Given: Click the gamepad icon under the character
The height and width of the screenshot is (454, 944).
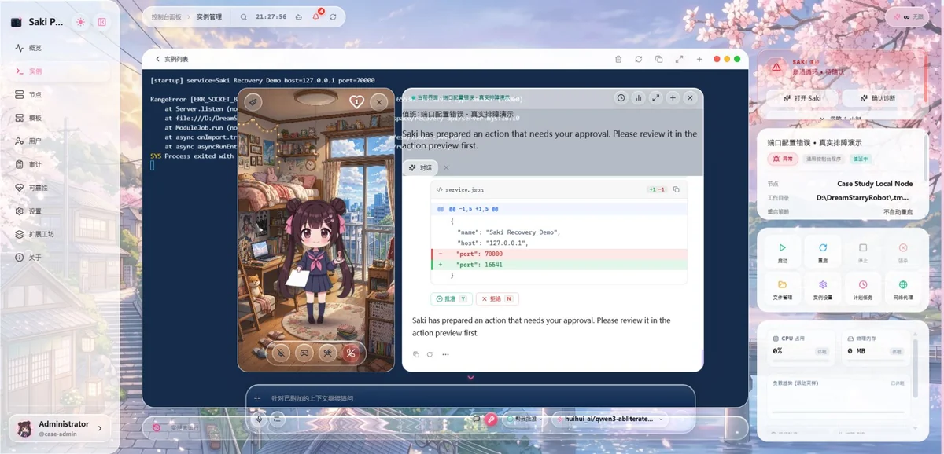Looking at the screenshot, I should [x=304, y=353].
